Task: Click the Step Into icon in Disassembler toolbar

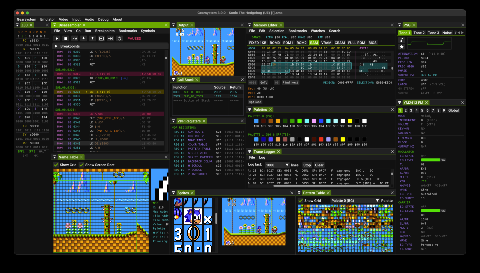Action: [x=83, y=38]
